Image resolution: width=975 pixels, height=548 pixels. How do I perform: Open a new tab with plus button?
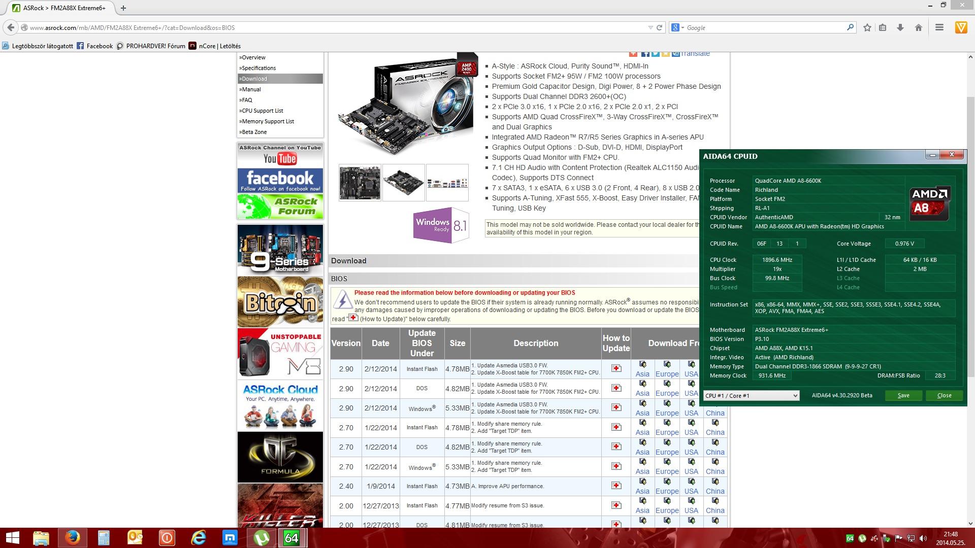pos(123,8)
